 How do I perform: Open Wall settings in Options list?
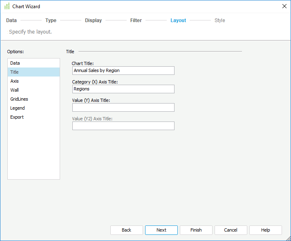(15, 90)
